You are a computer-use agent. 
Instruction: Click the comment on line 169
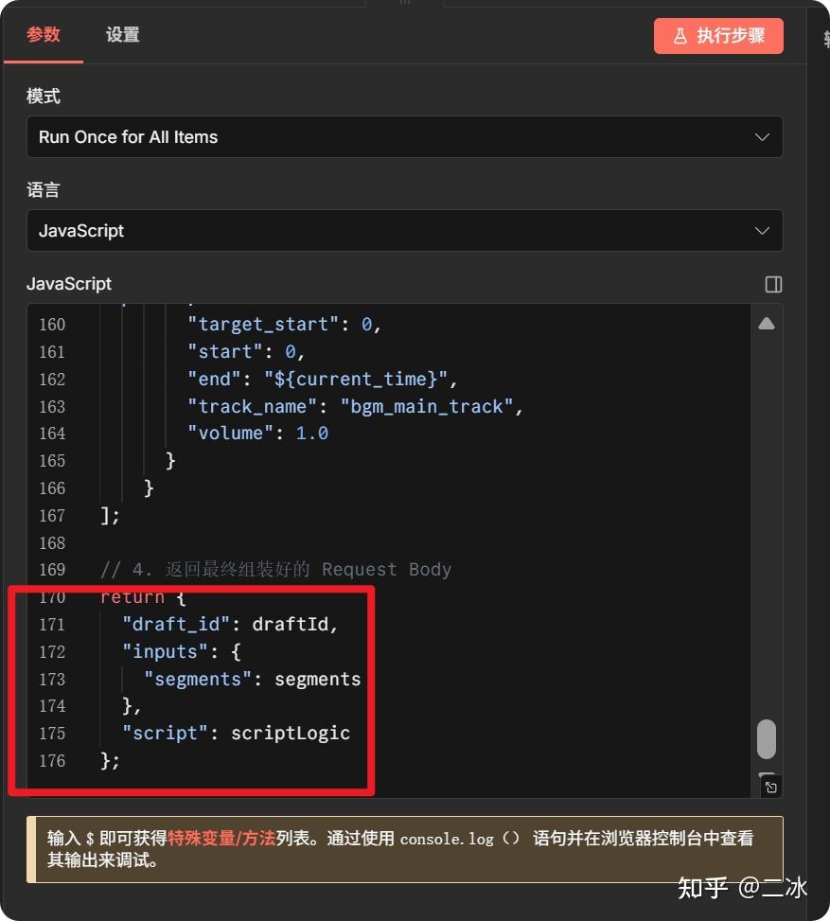point(275,570)
